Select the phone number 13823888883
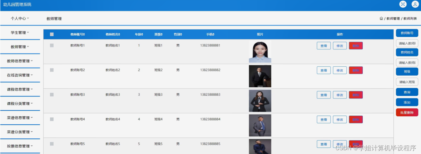Viewport: 421px width, 154px height. [x=210, y=95]
